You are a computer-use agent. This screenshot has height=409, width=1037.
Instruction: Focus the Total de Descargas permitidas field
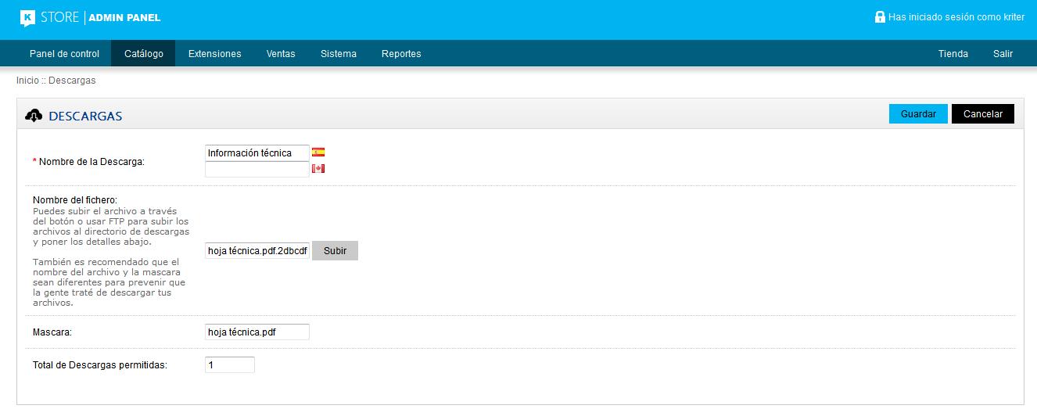tap(230, 365)
